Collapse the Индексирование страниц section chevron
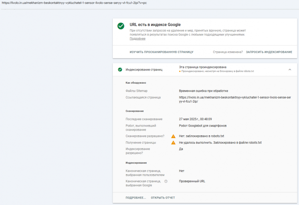Image resolution: width=299 pixels, height=205 pixels. pyautogui.click(x=290, y=70)
